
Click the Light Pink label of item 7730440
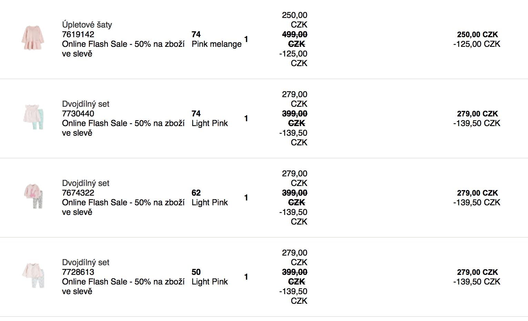(210, 123)
